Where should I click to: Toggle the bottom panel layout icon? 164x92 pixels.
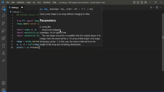pos(138,2)
